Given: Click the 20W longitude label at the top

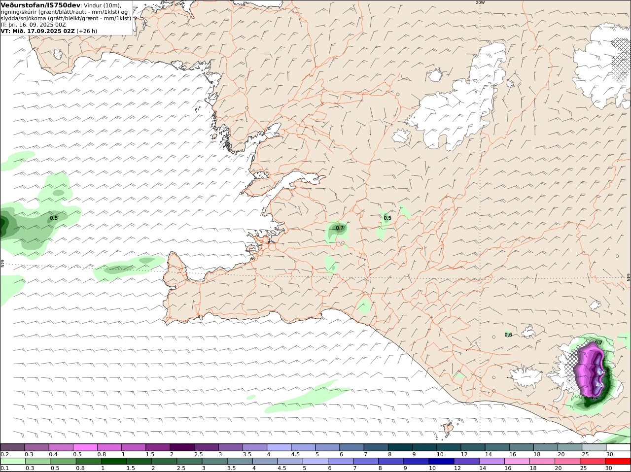Looking at the screenshot, I should coord(480,2).
